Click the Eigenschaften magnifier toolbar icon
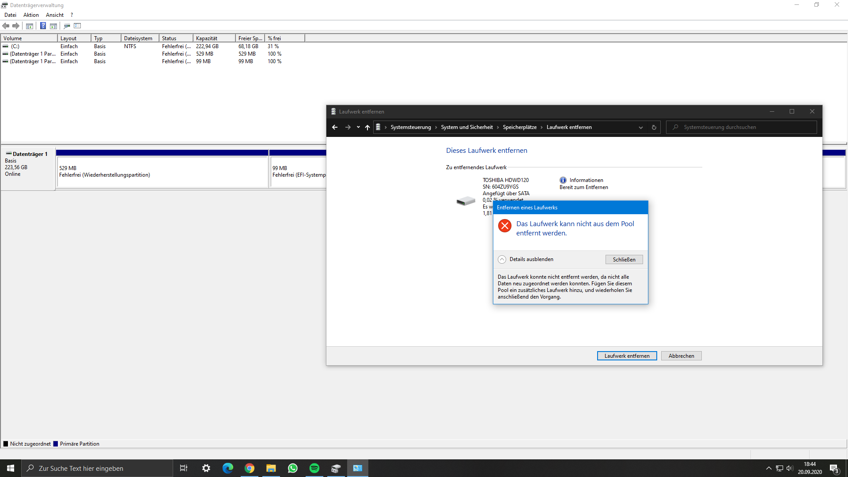 click(x=67, y=26)
